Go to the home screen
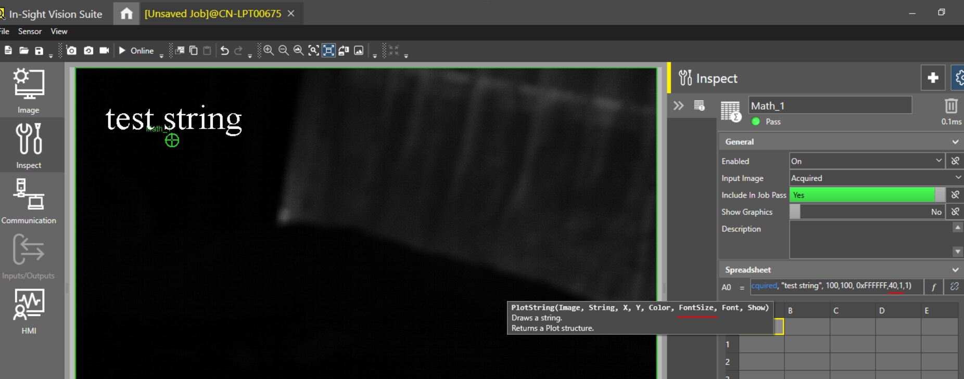Image resolution: width=964 pixels, height=379 pixels. click(126, 14)
